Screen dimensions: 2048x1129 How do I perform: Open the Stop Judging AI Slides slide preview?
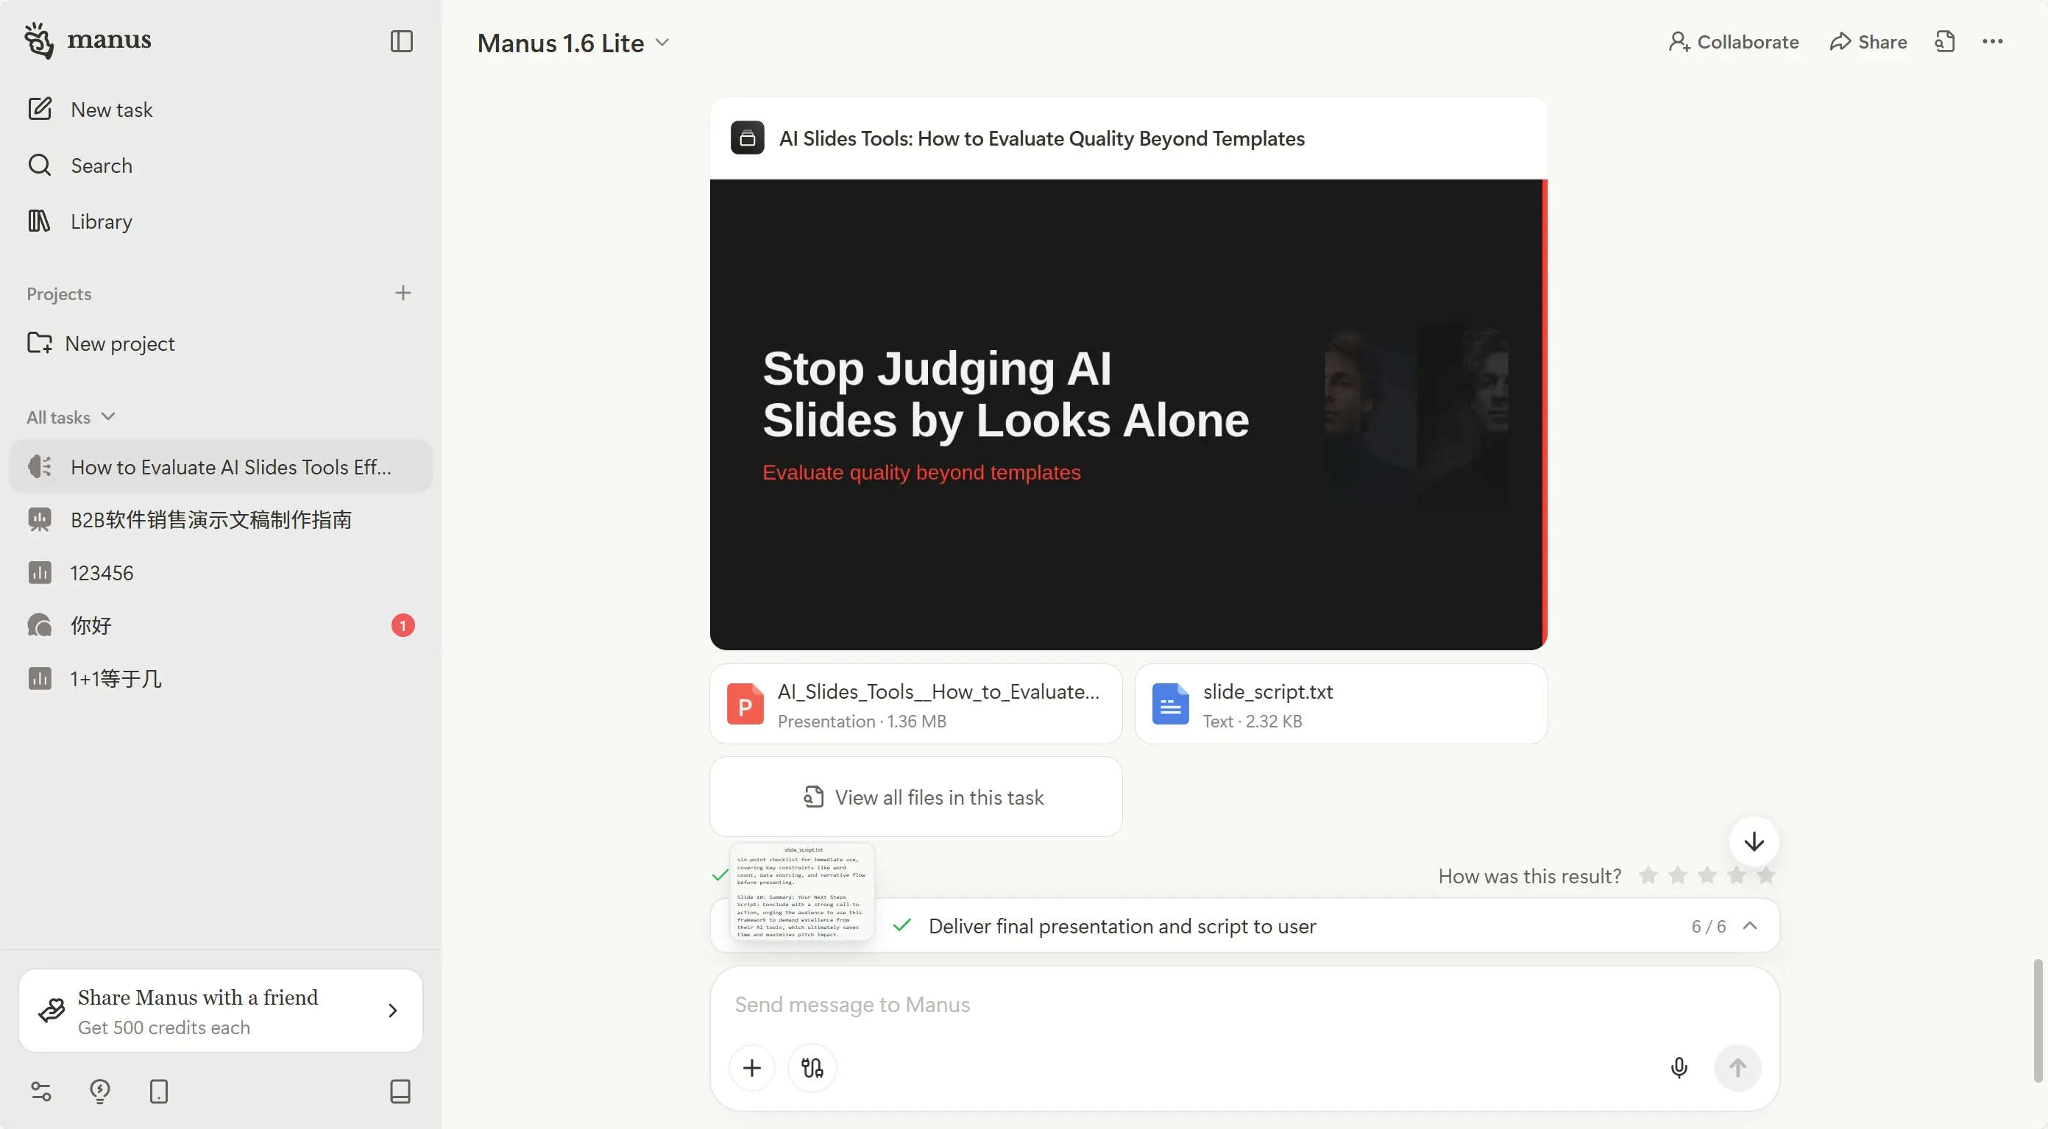coord(1128,414)
